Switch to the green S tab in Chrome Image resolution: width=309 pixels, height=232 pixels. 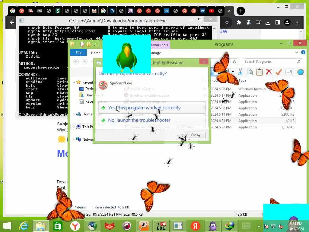pos(58,11)
